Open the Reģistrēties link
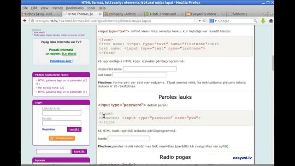Screen dimensions: 295x166 coord(49,129)
